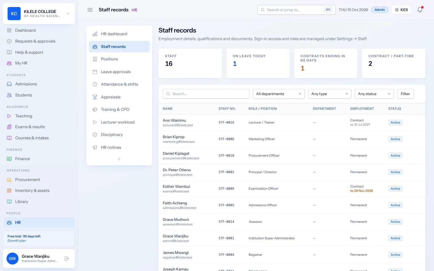This screenshot has width=434, height=271.
Task: Click the log out icon beside Grace Wanjiku
Action: (67, 259)
